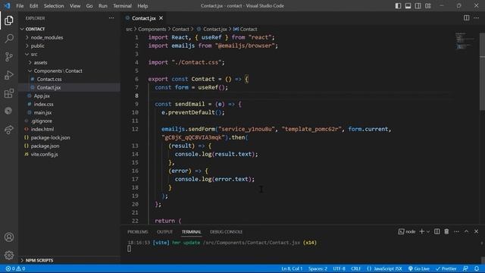This screenshot has width=485, height=273.
Task: Open the View menu
Action: (75, 6)
